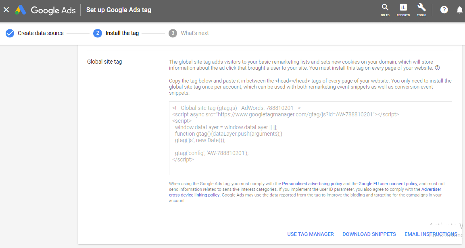Click EMAIL INSTRUCTIONS button
The width and height of the screenshot is (465, 248).
(431, 234)
